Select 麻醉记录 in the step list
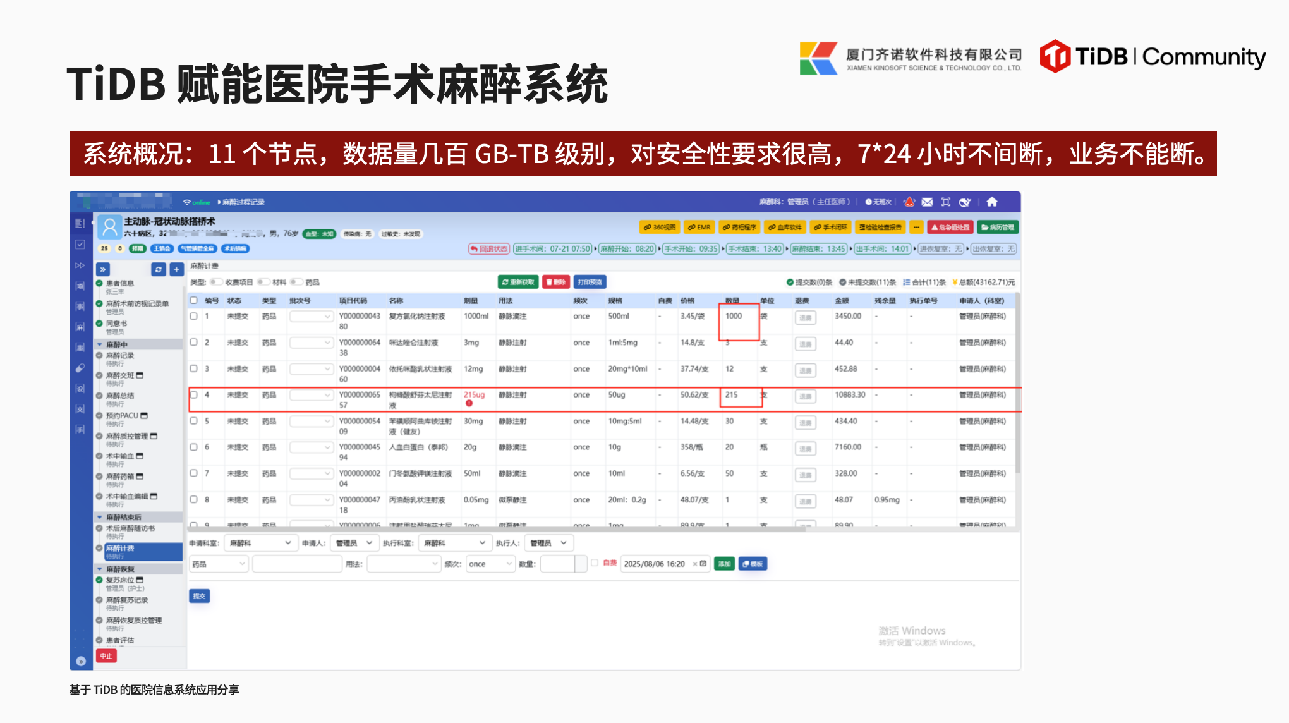This screenshot has width=1289, height=723. tap(120, 355)
